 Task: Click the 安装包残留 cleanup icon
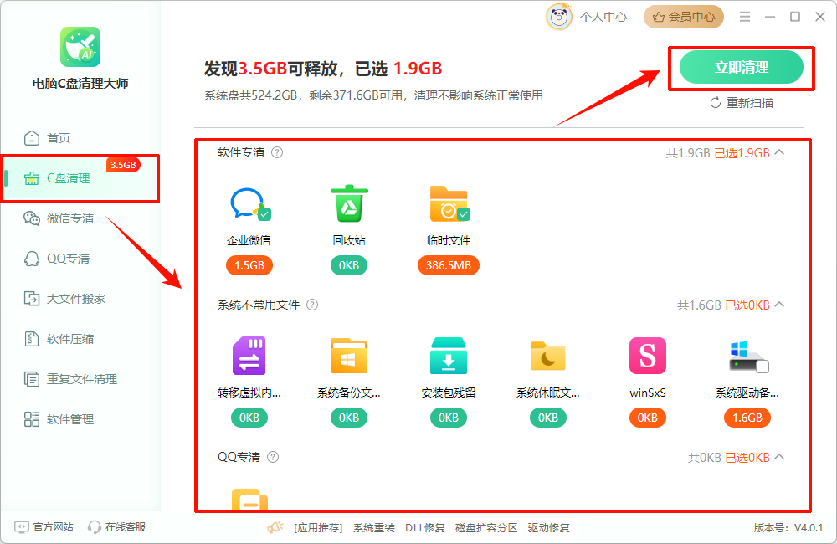[448, 356]
